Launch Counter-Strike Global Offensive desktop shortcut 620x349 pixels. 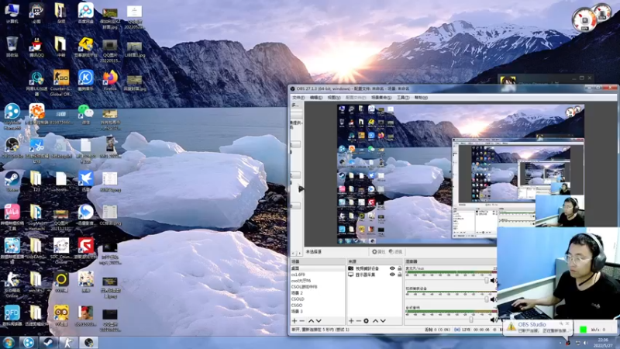pos(61,83)
